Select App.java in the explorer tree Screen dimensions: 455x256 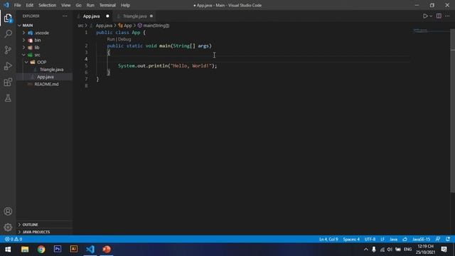coord(45,77)
